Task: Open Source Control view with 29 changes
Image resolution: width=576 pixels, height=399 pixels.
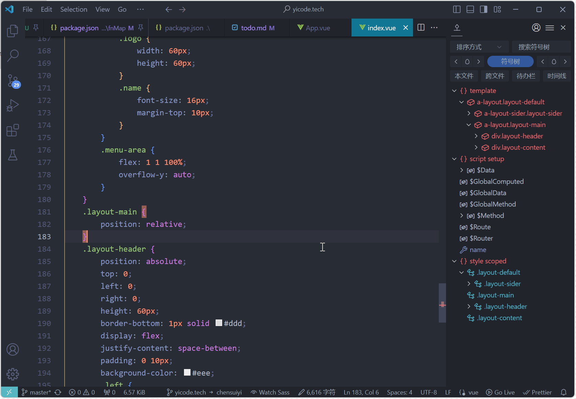Action: click(x=13, y=81)
